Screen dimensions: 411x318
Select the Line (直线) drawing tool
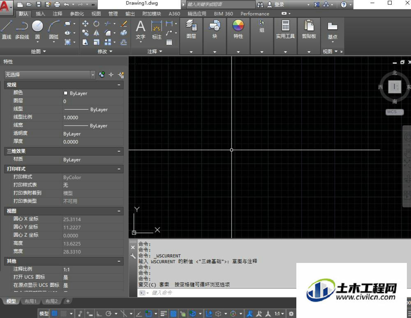click(6, 29)
